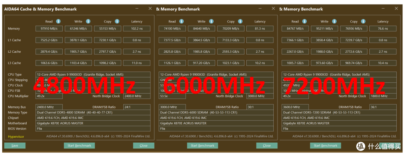Image resolution: width=405 pixels, height=155 pixels.
Task: Select the memory write value 61246 MB/s
Action: coord(78,28)
